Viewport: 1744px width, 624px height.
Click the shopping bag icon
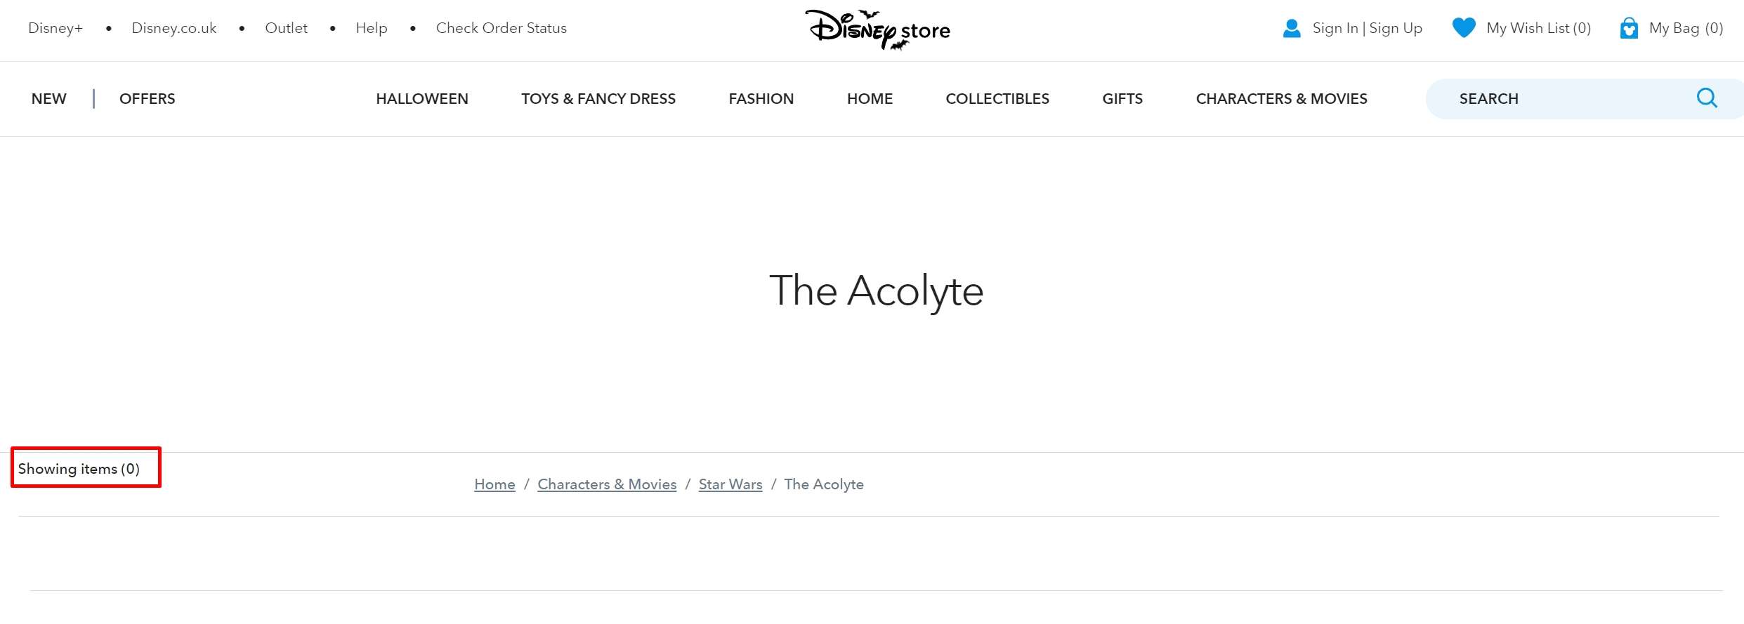click(x=1629, y=28)
